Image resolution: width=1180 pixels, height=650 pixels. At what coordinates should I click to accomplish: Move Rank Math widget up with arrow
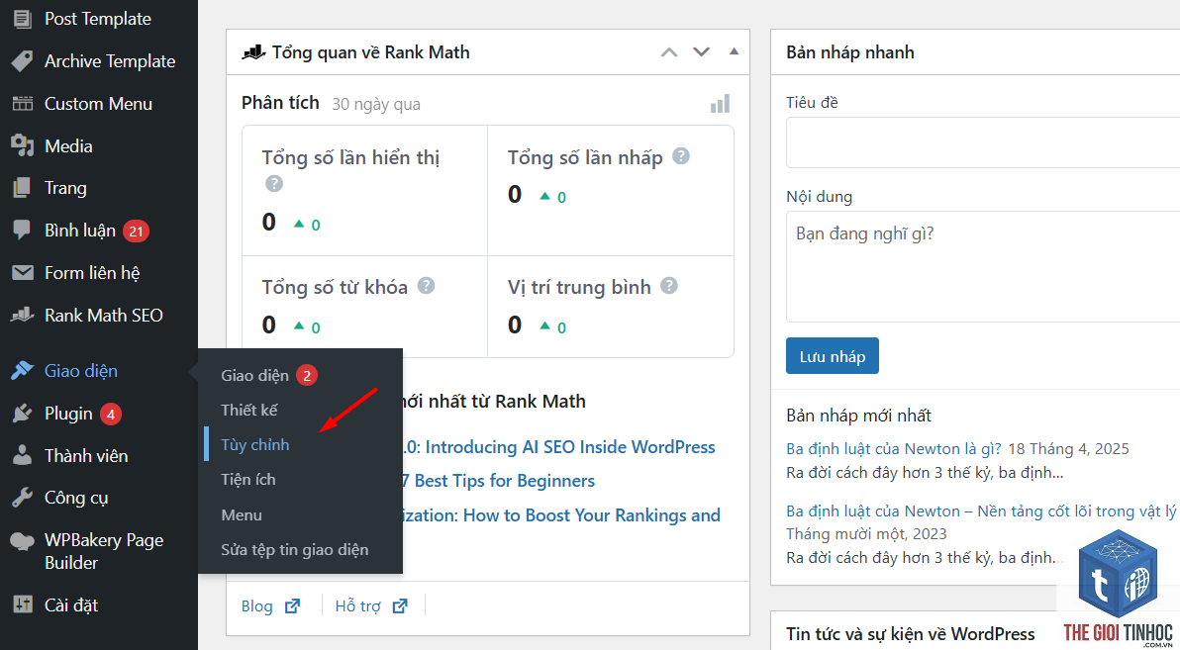(x=669, y=52)
